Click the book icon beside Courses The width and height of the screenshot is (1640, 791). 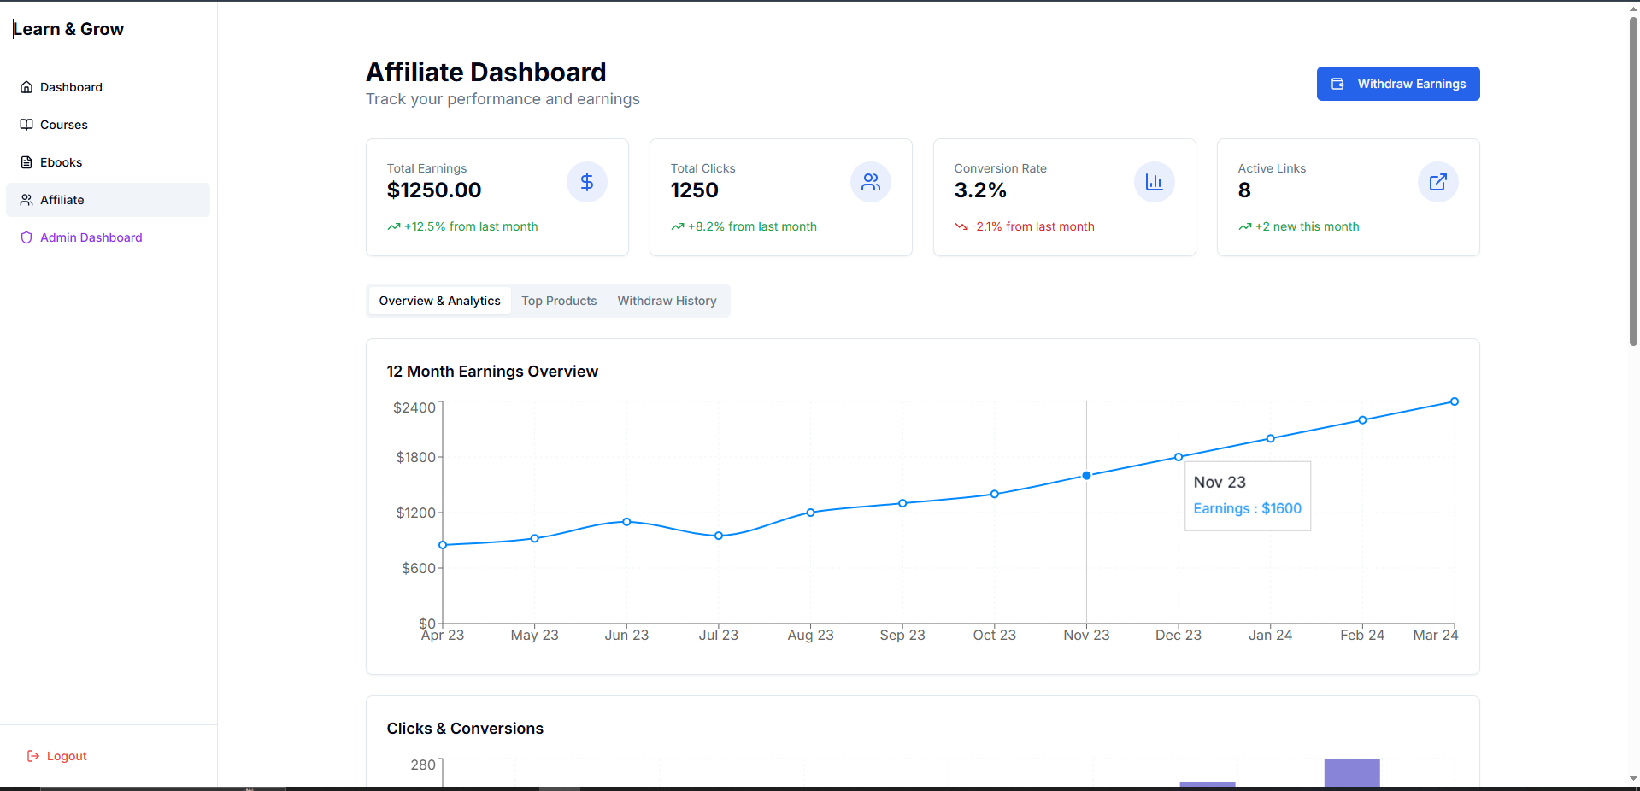(x=26, y=125)
